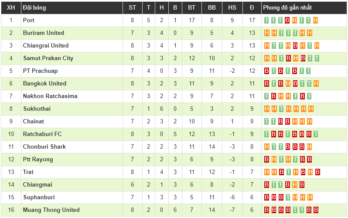
Task: Click Port's points value of 17
Action: click(252, 20)
